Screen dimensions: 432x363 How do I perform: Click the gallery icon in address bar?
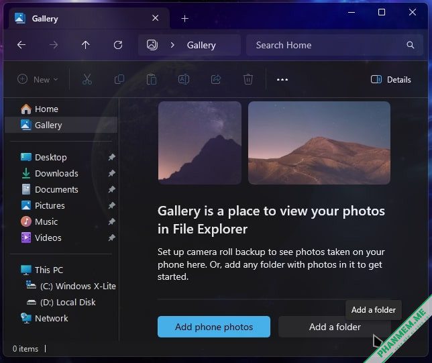(x=152, y=45)
